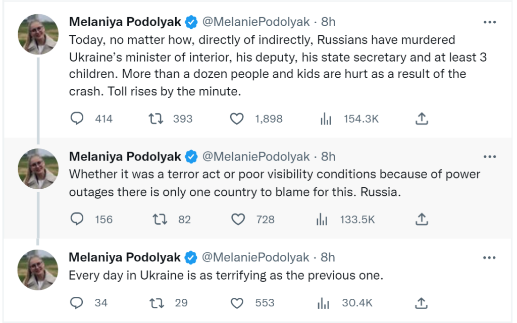
Task: View analytics showing 154.3K views
Action: (326, 119)
